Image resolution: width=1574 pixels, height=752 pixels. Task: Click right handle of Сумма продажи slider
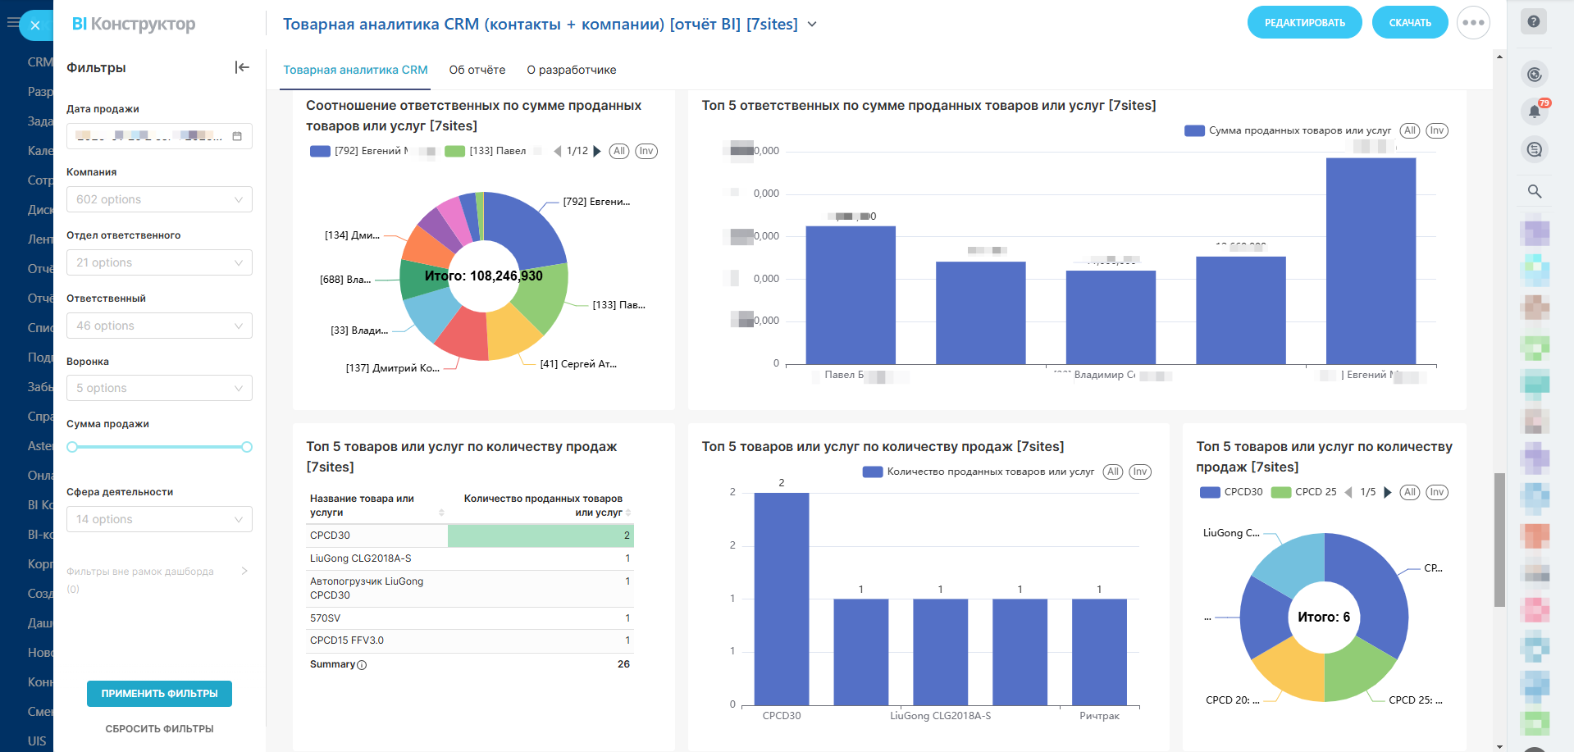[x=247, y=447]
